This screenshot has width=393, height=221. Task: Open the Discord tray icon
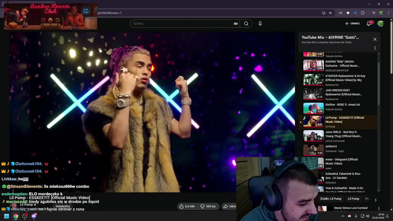click(349, 216)
